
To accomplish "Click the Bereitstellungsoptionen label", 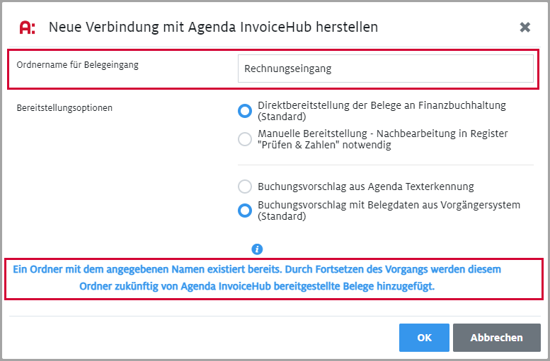I will point(64,108).
